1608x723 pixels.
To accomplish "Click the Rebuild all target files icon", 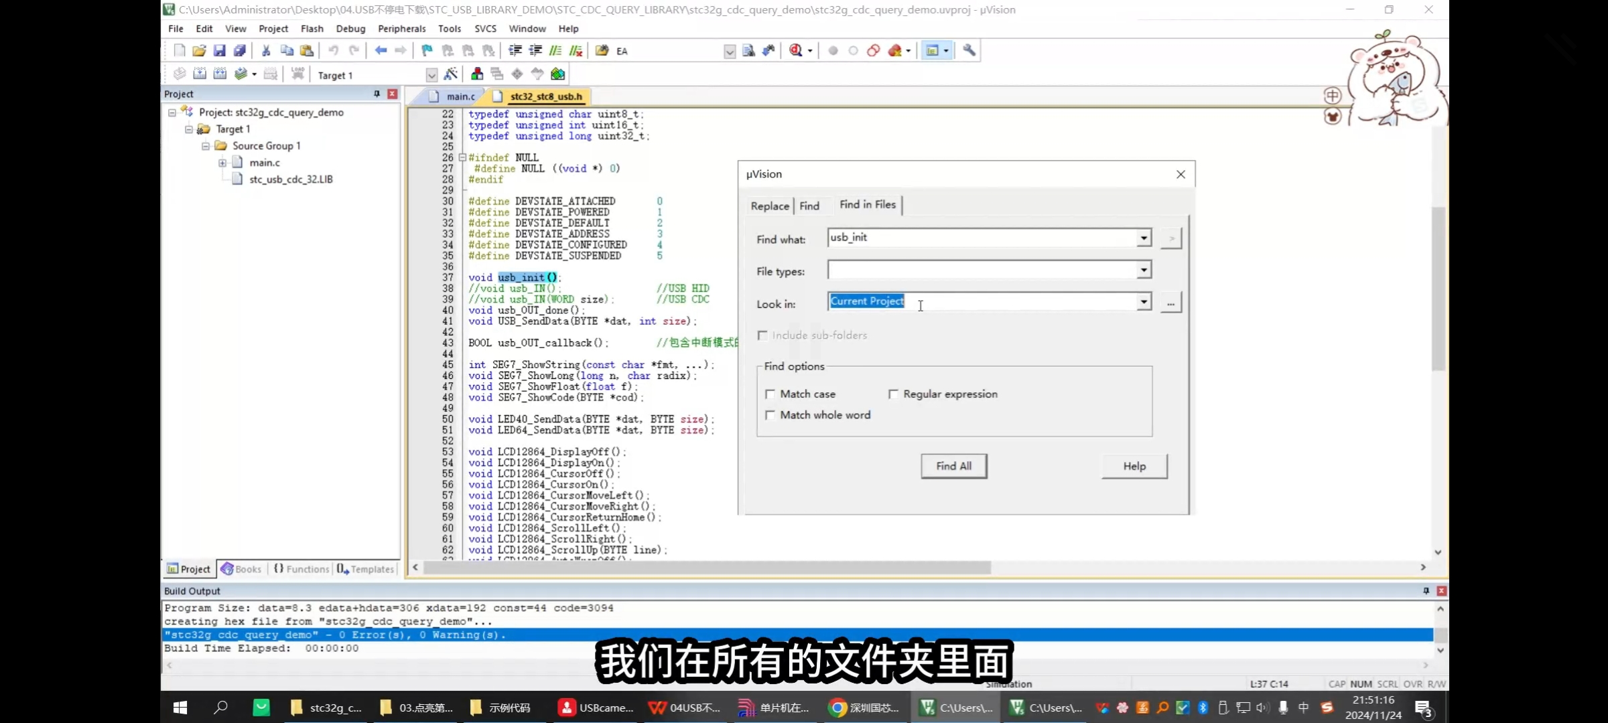I will coord(220,74).
